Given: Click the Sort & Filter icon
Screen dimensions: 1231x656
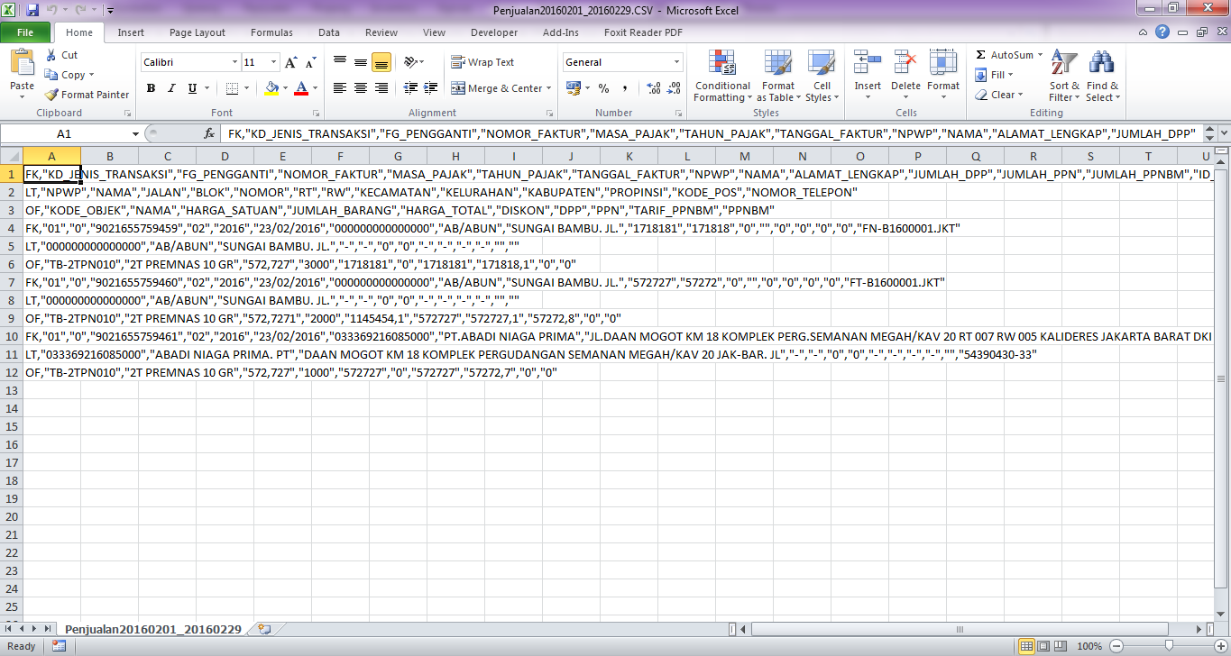Looking at the screenshot, I should pyautogui.click(x=1064, y=64).
